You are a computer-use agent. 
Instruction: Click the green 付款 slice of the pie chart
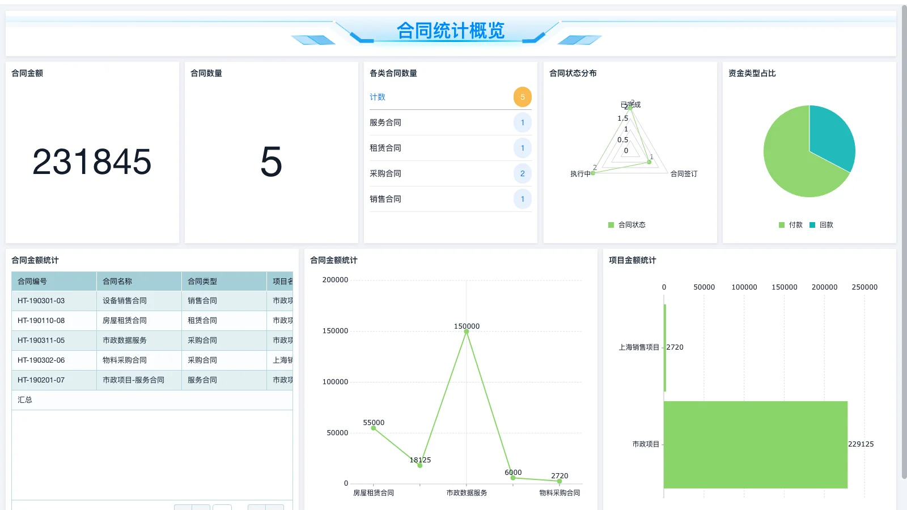(x=791, y=159)
